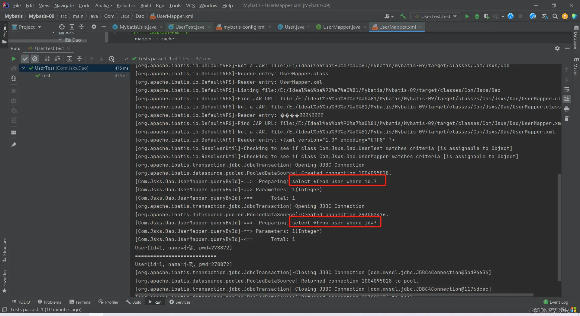The image size is (580, 316).
Task: Close the UserMapper.xml editor tab
Action: pyautogui.click(x=420, y=27)
